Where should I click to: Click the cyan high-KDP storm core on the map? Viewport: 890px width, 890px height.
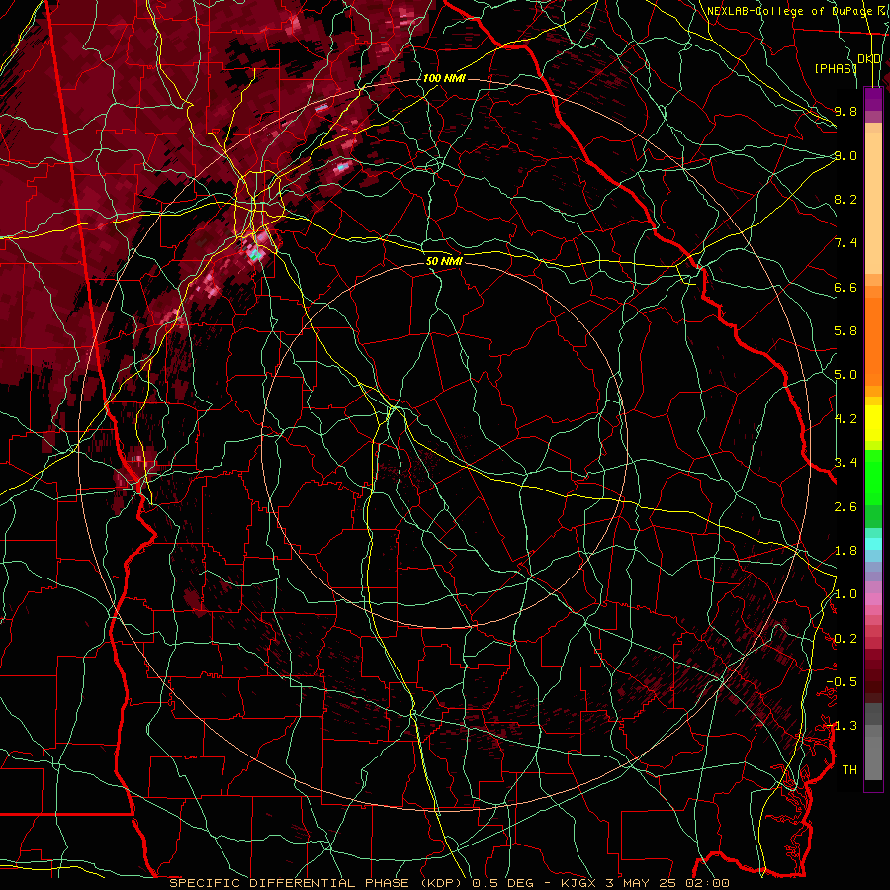tap(256, 255)
